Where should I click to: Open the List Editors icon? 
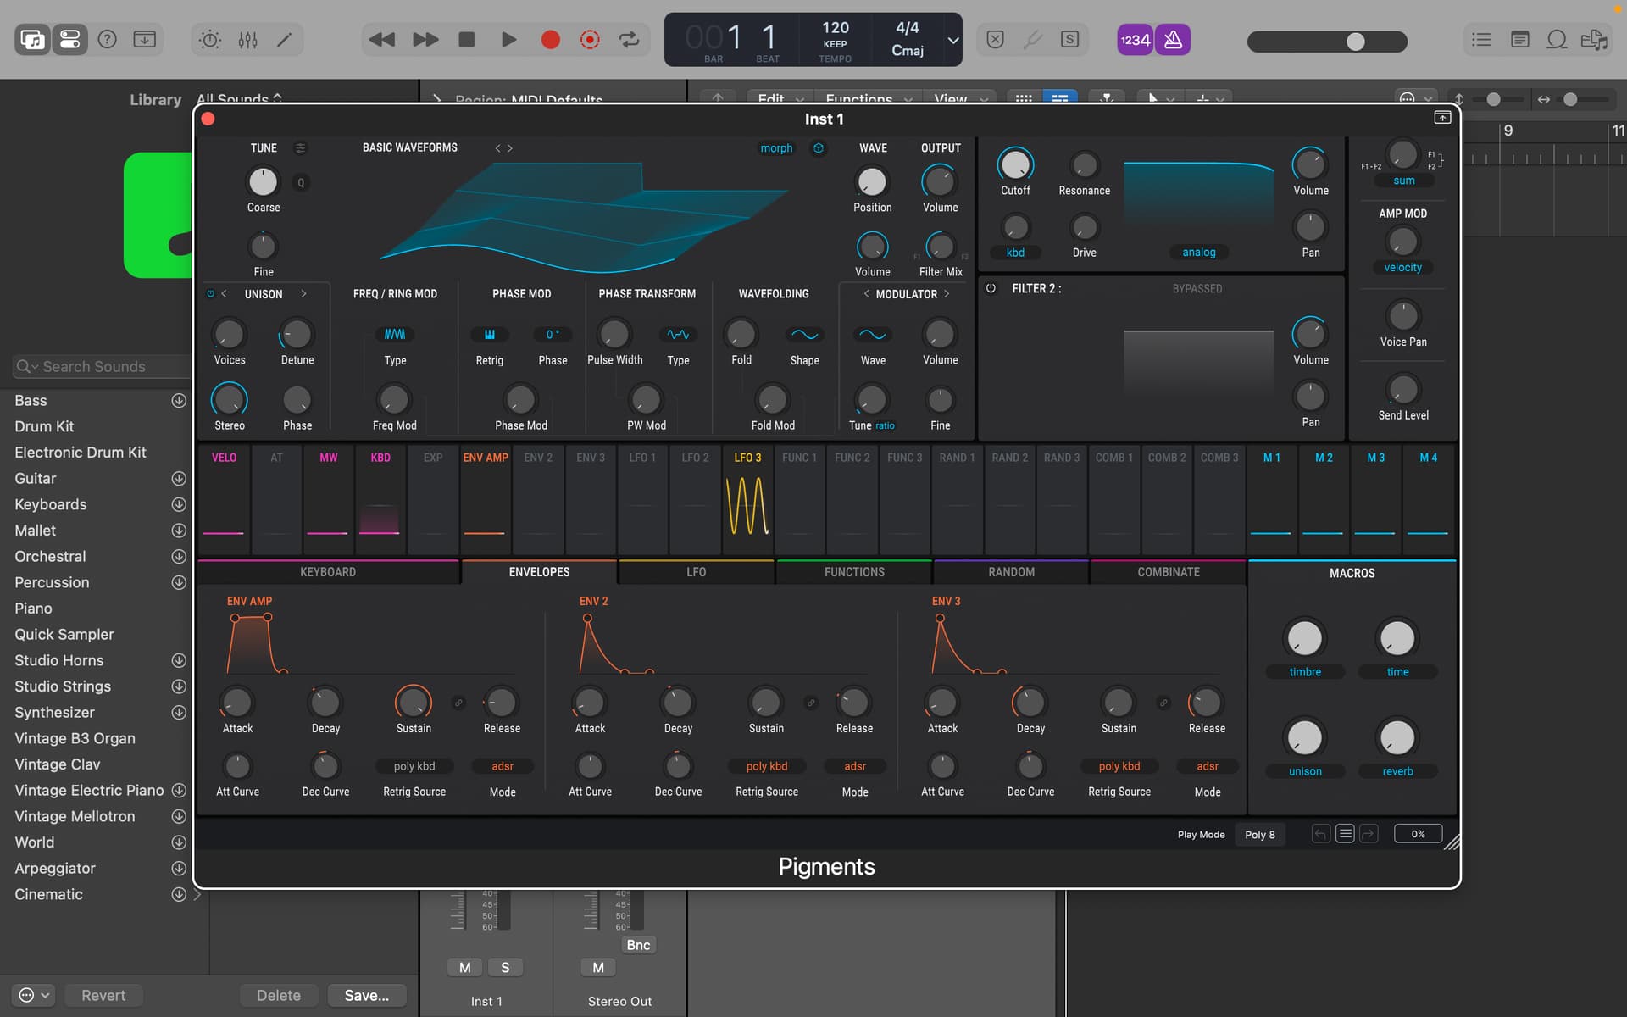(1481, 40)
